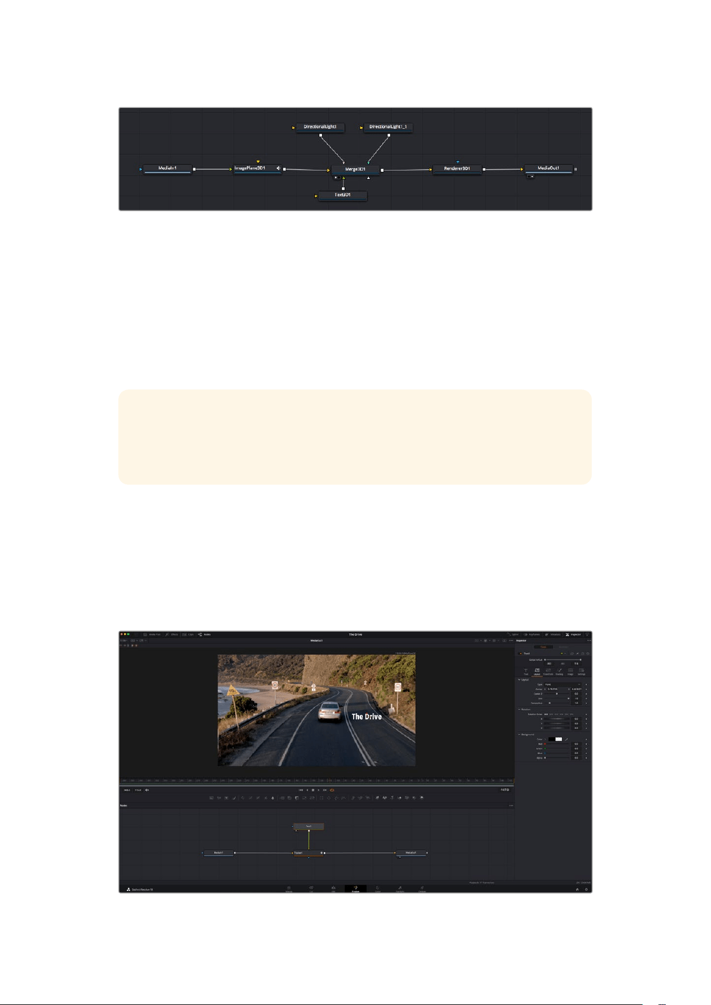711x1005 pixels.
Task: Toggle the Inspector panel button
Action: [573, 635]
